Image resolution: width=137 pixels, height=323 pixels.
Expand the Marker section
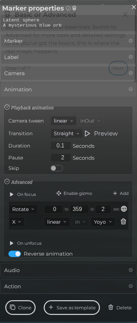(x=68, y=41)
